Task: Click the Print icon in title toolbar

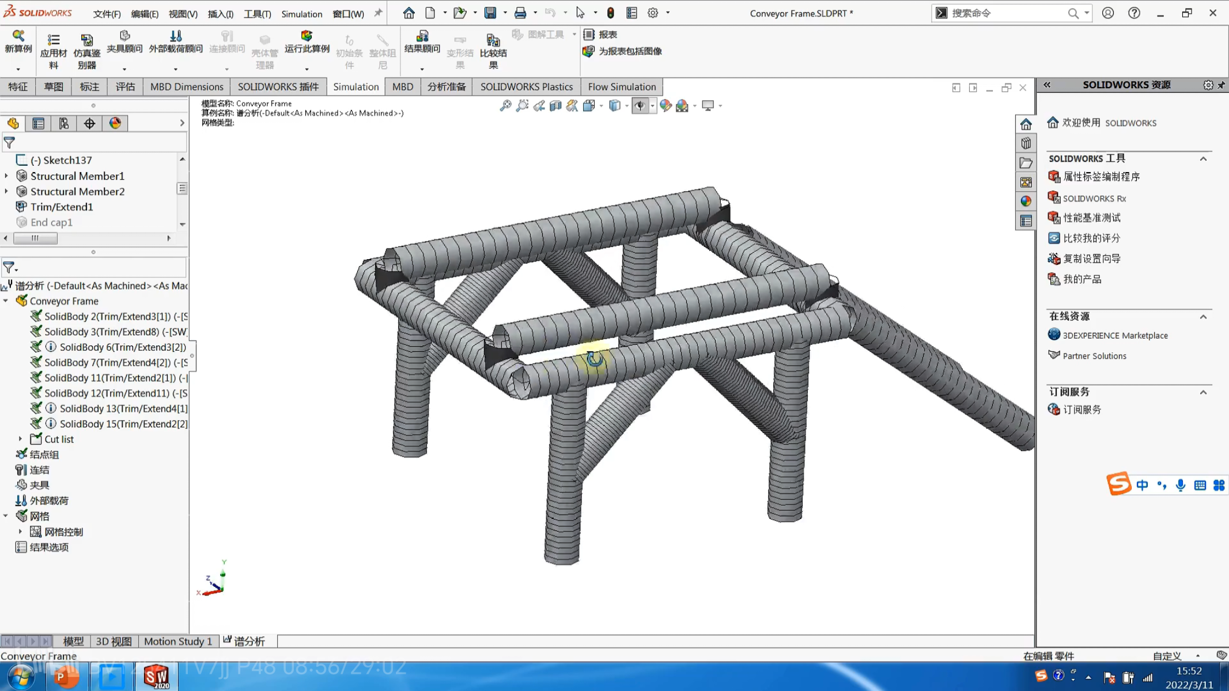Action: 520,13
